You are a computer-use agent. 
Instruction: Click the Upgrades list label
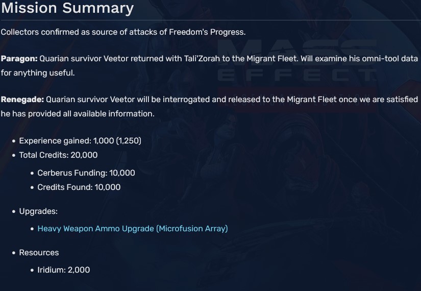[x=38, y=211]
